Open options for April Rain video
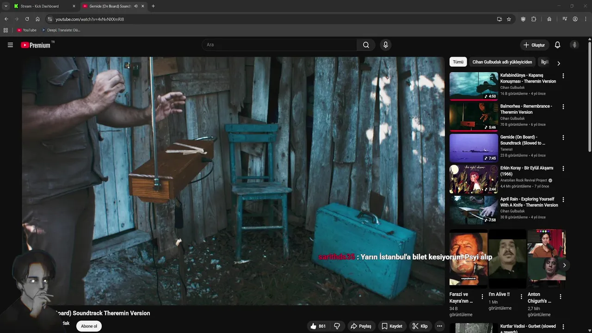The height and width of the screenshot is (333, 592). pos(563,200)
